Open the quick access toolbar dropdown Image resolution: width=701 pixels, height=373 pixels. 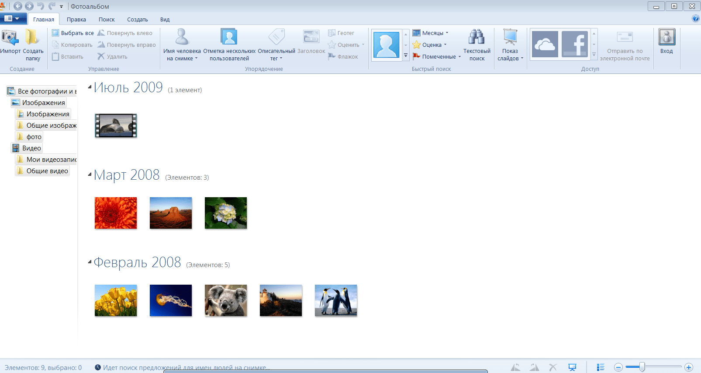coord(61,7)
